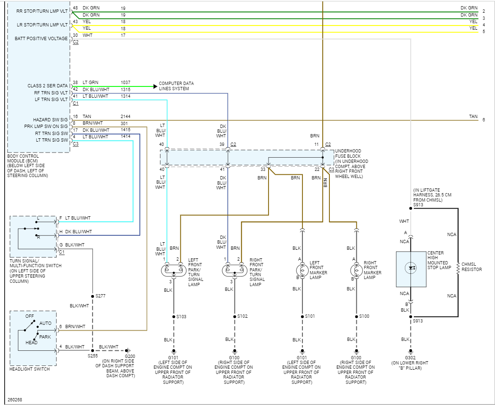Viewport: 495px width, 407px height.
Task: Click the CHMSL RESISTOR label
Action: [x=471, y=267]
